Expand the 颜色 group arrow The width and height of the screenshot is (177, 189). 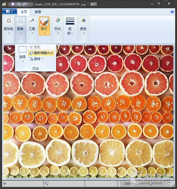point(84,33)
